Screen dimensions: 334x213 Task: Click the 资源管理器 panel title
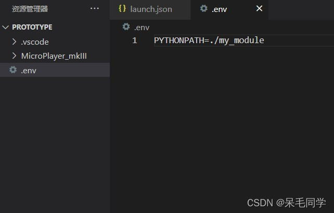(x=30, y=9)
